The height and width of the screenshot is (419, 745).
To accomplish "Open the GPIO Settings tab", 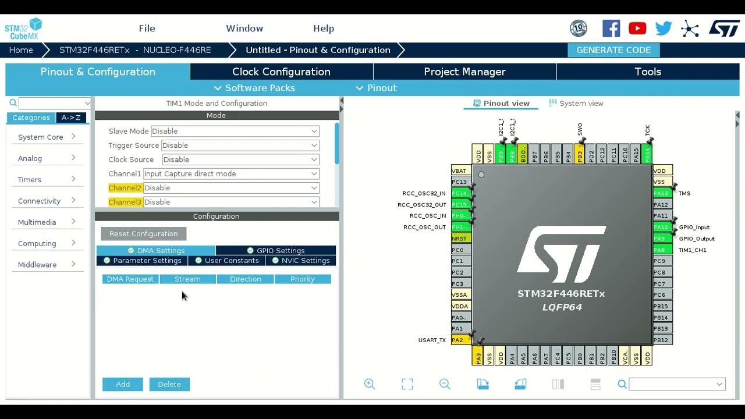I will coord(275,250).
